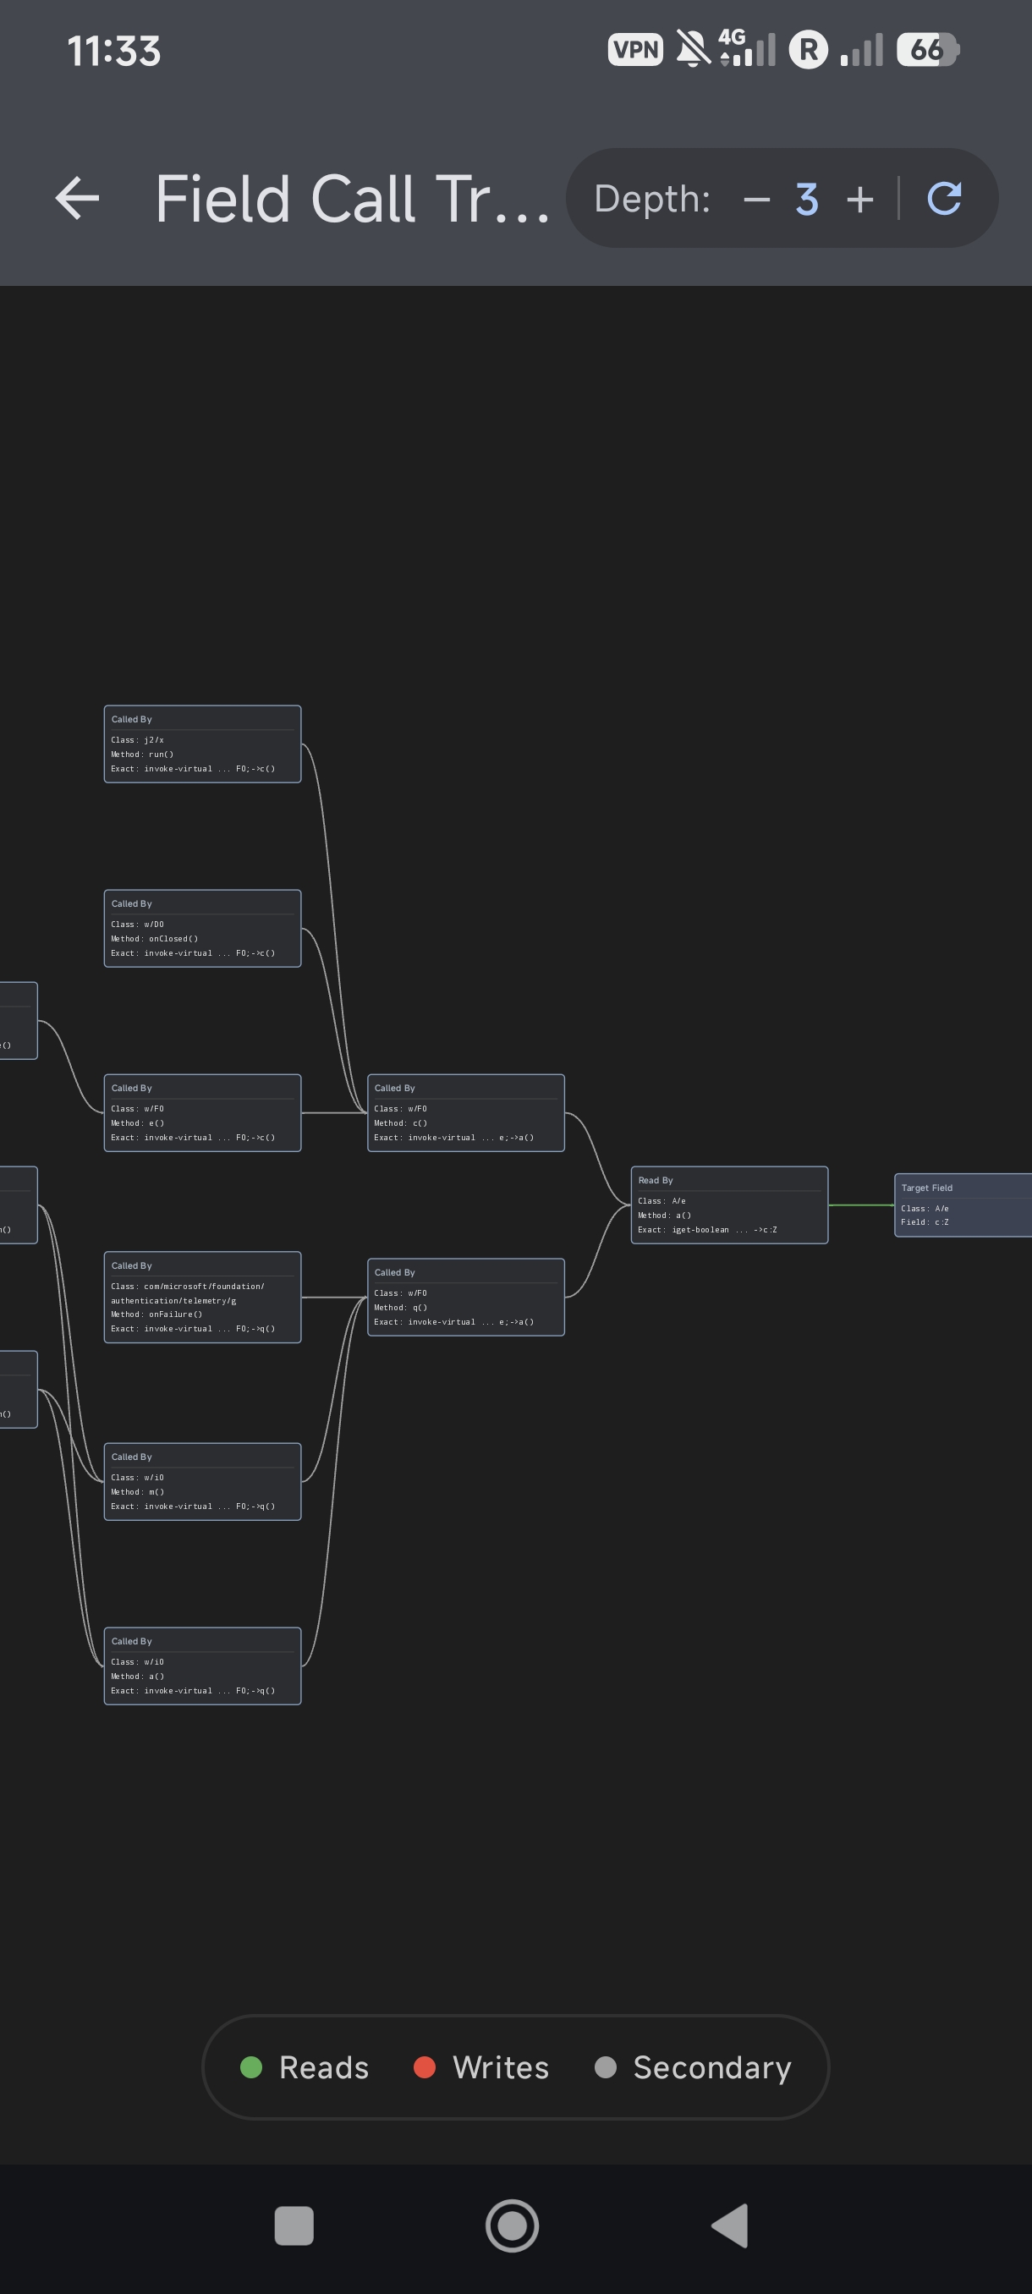Tap the muted notifications bell icon
This screenshot has height=2294, width=1032.
tap(693, 49)
